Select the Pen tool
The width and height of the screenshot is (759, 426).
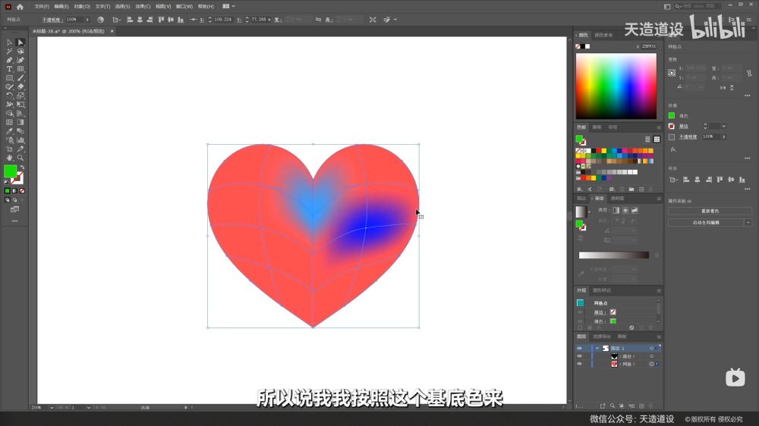[x=9, y=60]
